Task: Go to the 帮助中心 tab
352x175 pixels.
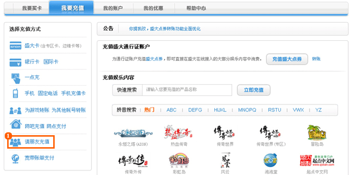Action: pos(196,9)
